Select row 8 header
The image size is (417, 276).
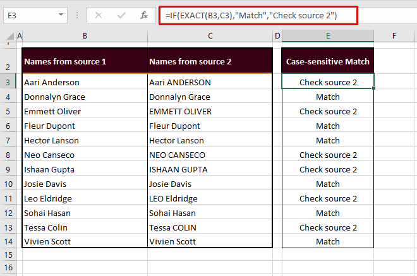pyautogui.click(x=8, y=155)
